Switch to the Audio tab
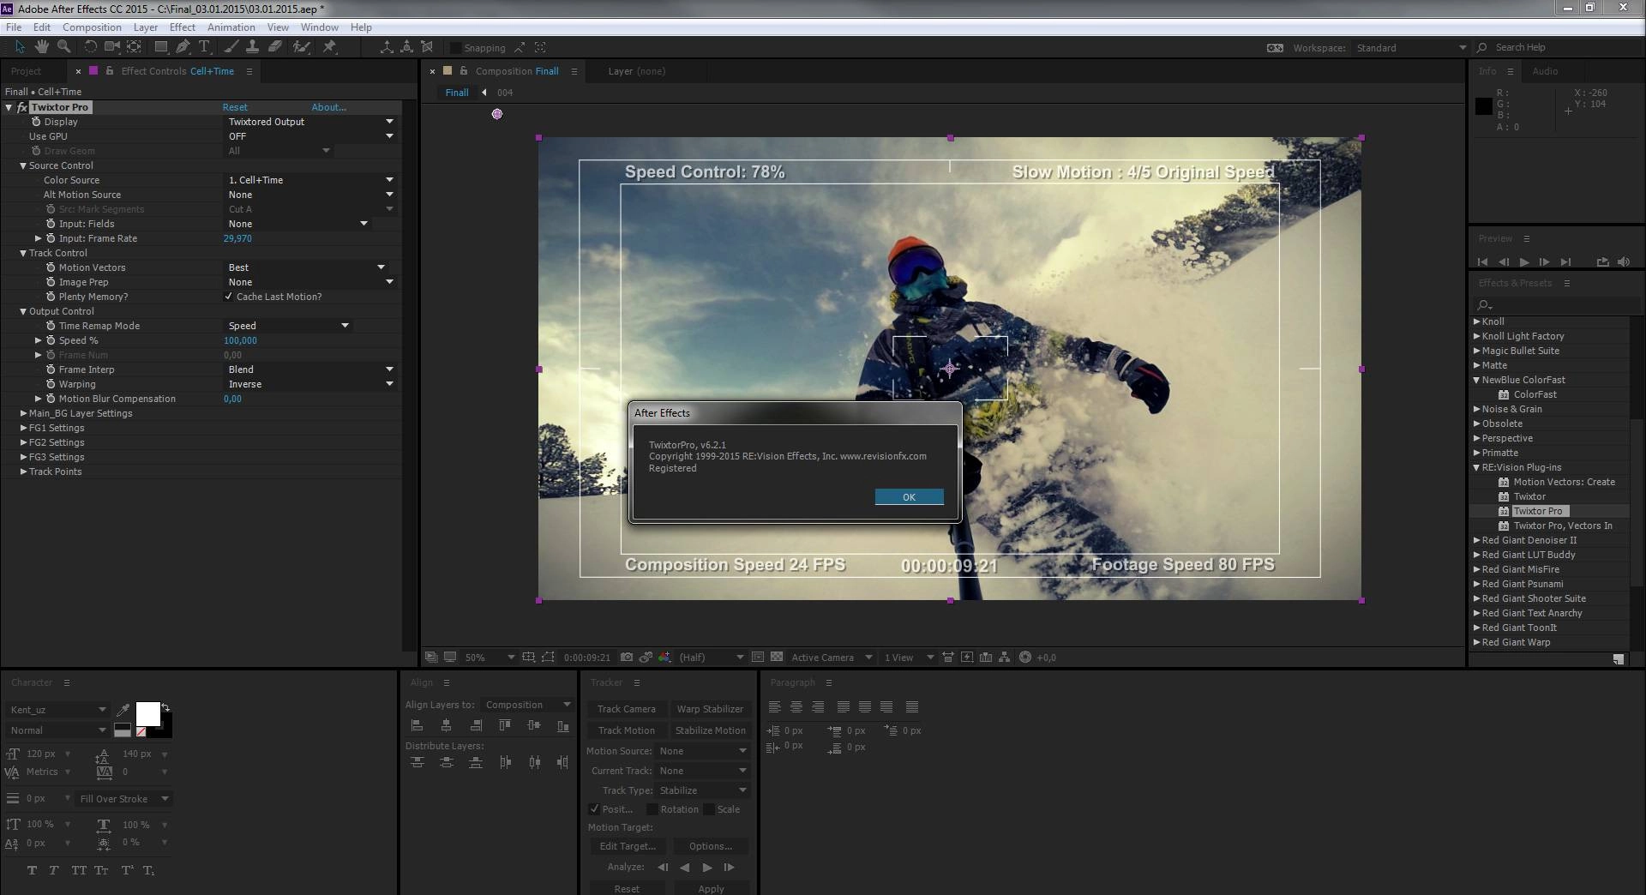This screenshot has width=1646, height=895. coord(1545,71)
